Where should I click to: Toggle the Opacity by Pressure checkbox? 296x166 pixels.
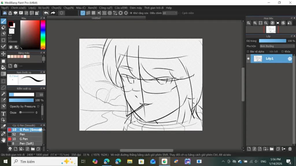click(38, 106)
